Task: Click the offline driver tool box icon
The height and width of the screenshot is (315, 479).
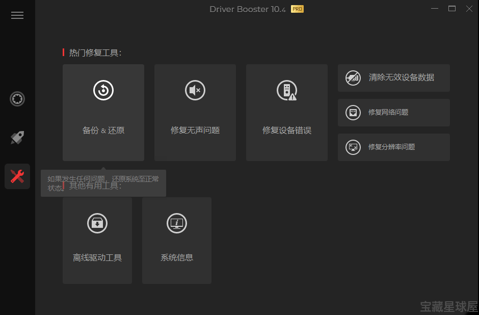Action: point(97,223)
